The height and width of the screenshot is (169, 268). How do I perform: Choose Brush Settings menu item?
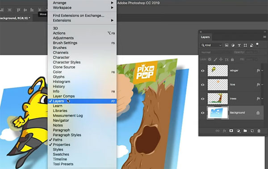pos(82,43)
